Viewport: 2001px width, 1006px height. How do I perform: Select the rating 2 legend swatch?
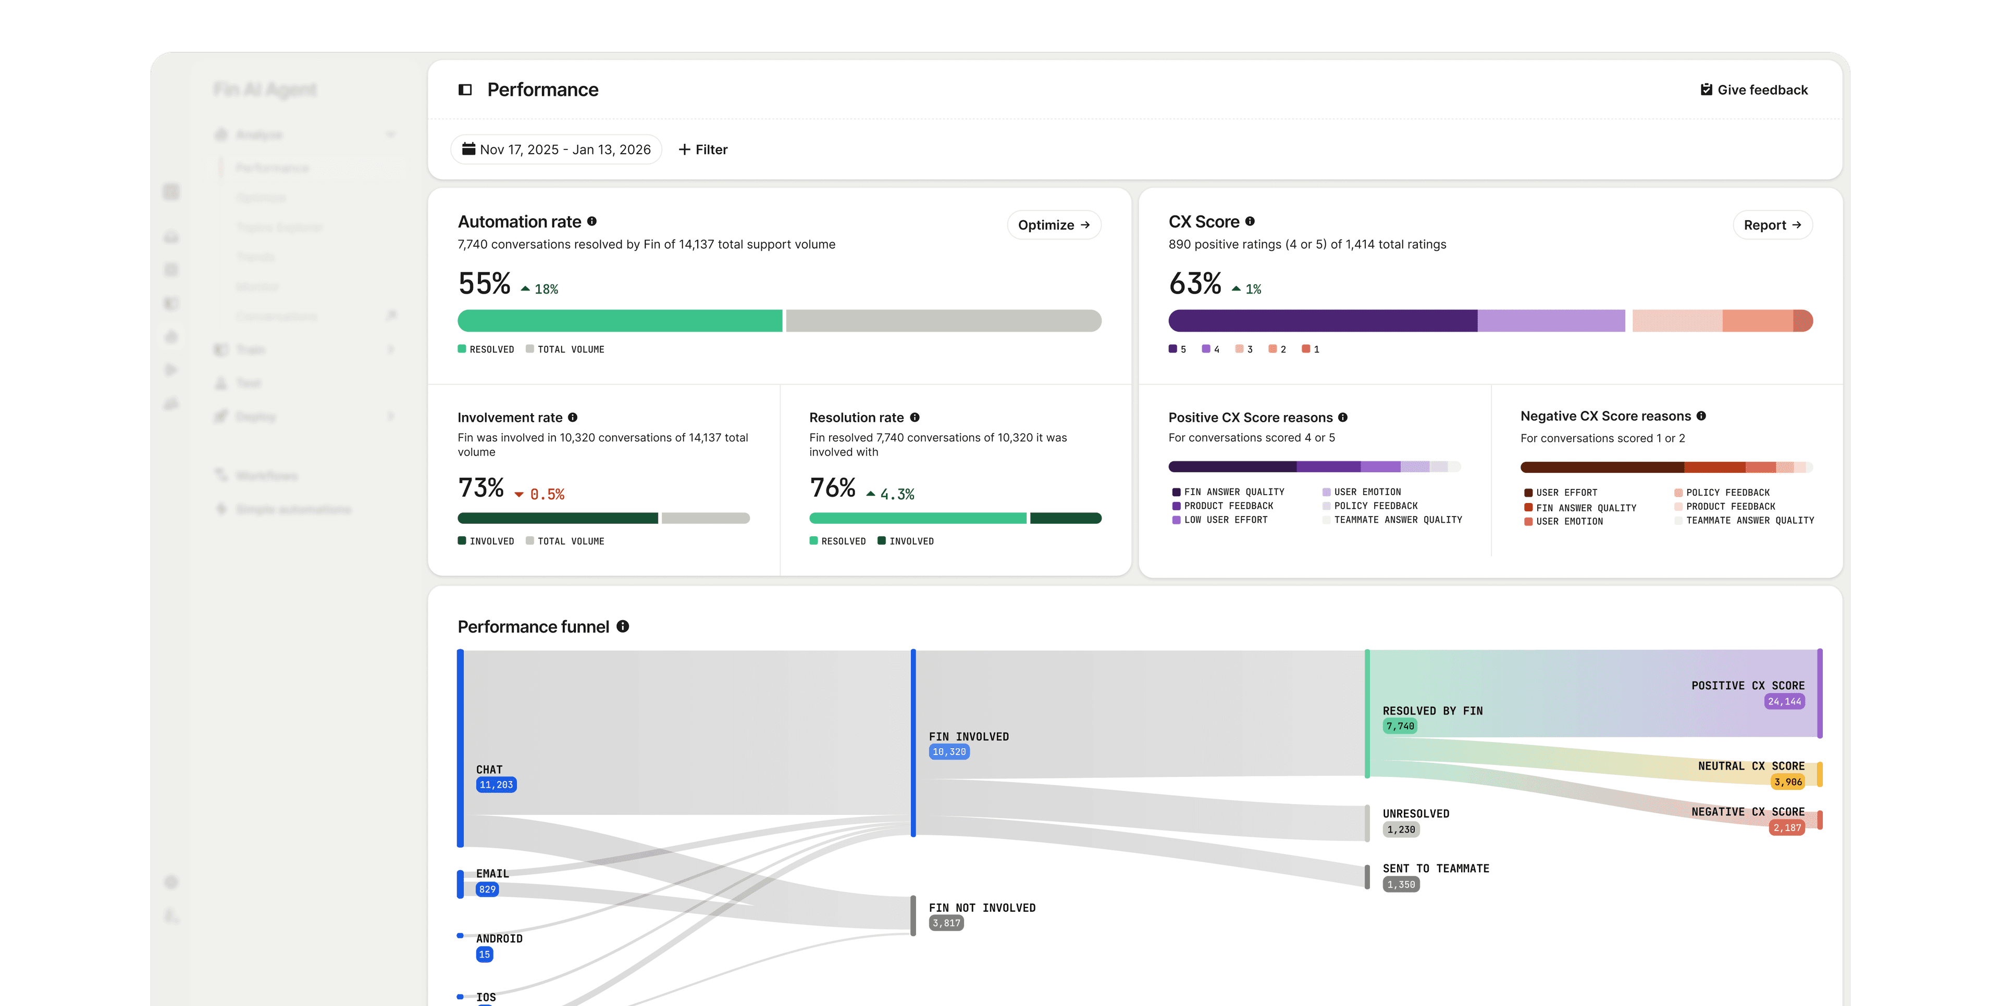pos(1273,349)
